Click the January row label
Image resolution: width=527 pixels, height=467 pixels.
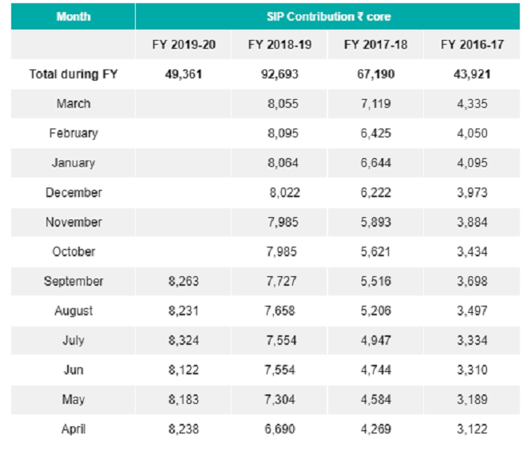[73, 163]
